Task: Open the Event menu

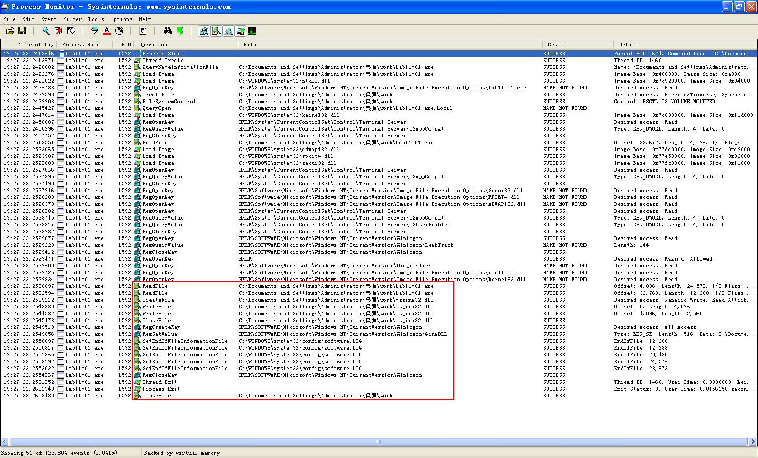Action: pos(48,19)
